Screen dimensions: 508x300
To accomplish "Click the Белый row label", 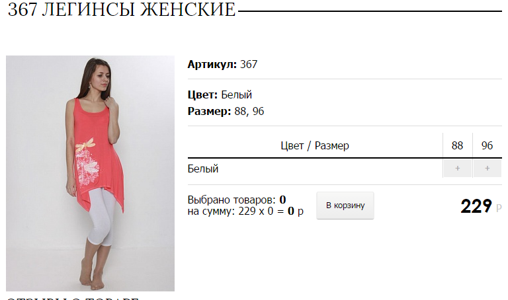I will pos(203,169).
